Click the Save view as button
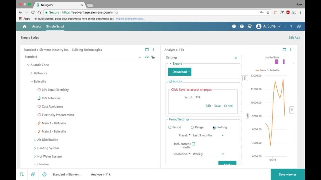The height and width of the screenshot is (180, 321). 288,174
